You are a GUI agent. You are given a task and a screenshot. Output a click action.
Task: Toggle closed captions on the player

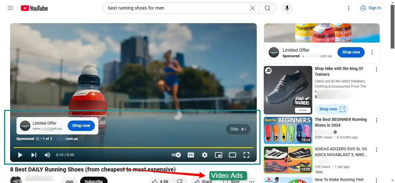coord(191,155)
